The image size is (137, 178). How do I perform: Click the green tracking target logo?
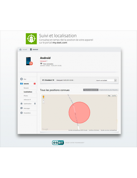coord(31,39)
